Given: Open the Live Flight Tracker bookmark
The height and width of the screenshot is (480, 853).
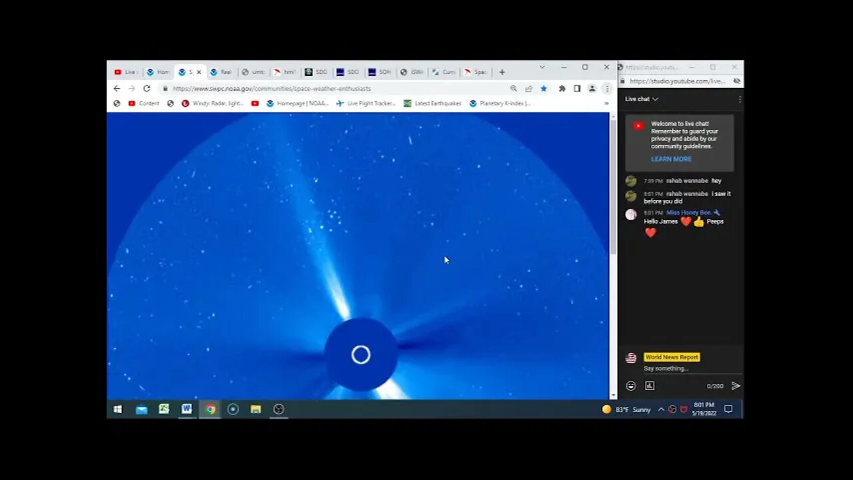Looking at the screenshot, I should point(366,103).
